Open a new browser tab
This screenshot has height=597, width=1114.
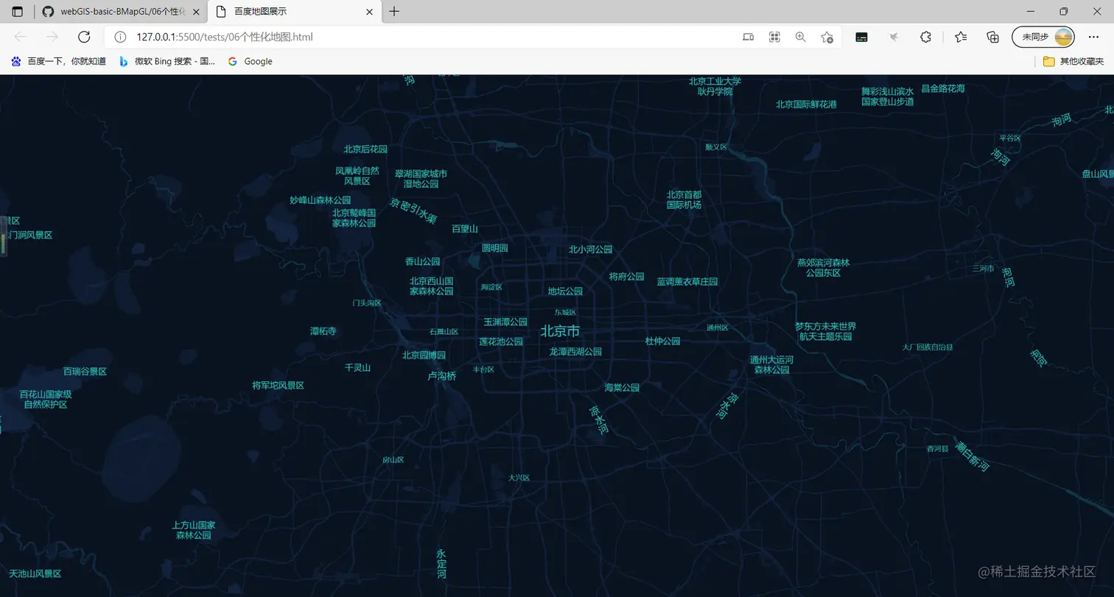[x=394, y=12]
